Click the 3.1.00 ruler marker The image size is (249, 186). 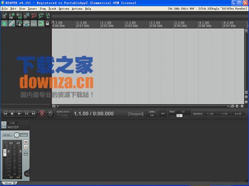click(x=155, y=22)
